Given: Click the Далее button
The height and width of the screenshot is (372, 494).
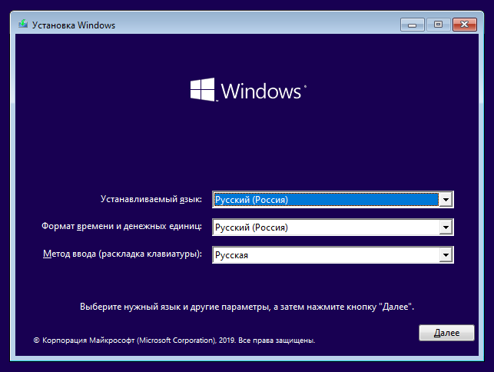Looking at the screenshot, I should click(x=446, y=333).
